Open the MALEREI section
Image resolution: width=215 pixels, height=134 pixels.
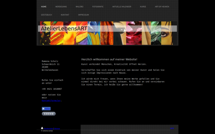click(80, 6)
